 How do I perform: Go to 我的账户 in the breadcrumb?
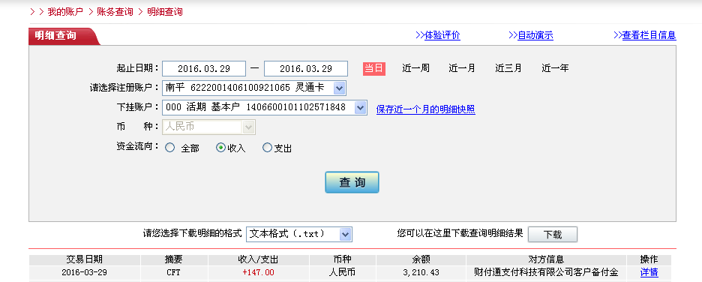tap(65, 12)
